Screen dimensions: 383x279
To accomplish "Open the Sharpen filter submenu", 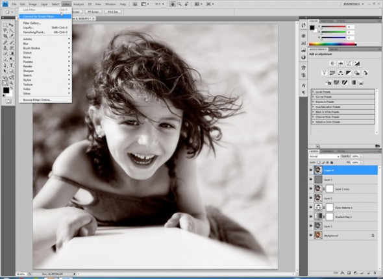I will tap(45, 71).
